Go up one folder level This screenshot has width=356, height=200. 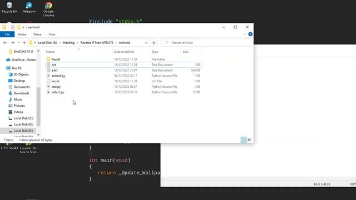[x=24, y=43]
